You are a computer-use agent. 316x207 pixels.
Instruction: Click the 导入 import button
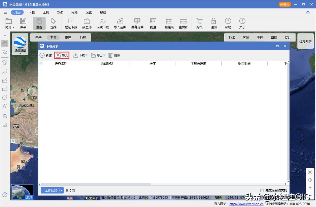(62, 55)
